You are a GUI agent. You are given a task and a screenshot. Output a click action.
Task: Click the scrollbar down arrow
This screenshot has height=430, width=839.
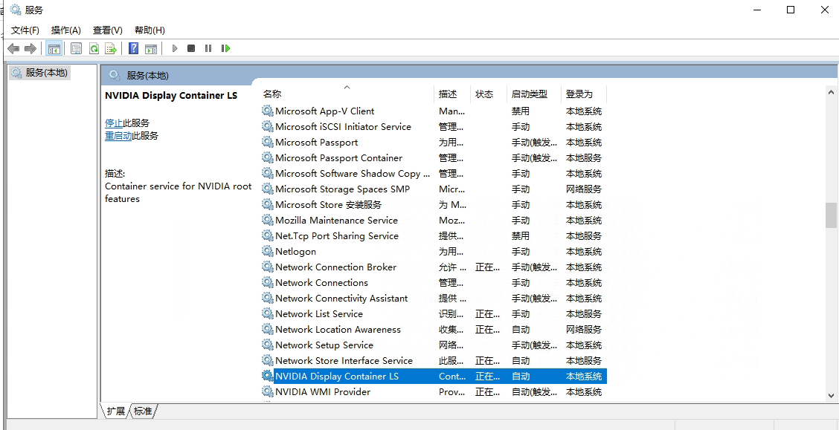831,396
